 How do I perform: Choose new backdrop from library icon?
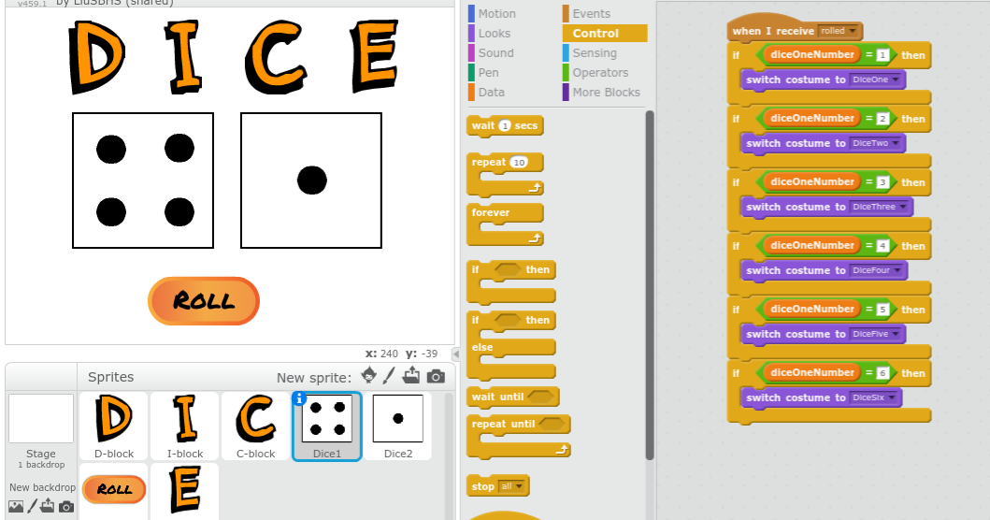[16, 506]
